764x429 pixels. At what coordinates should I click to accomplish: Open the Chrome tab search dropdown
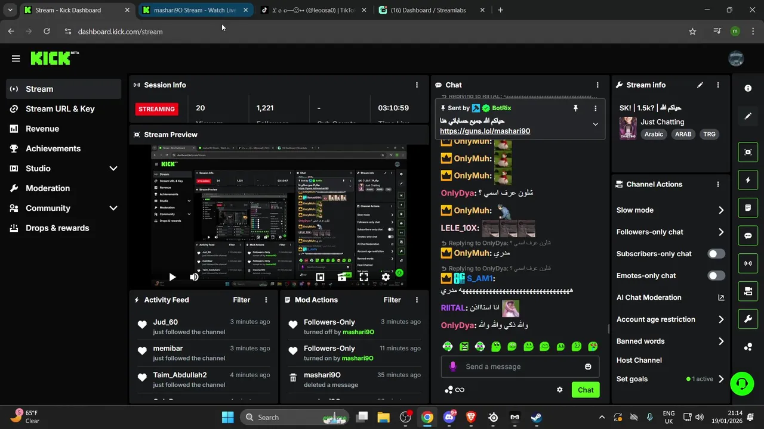point(10,10)
